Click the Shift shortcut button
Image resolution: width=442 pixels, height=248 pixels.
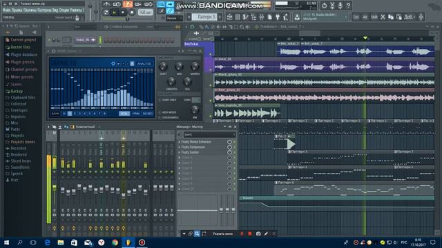click(x=374, y=17)
